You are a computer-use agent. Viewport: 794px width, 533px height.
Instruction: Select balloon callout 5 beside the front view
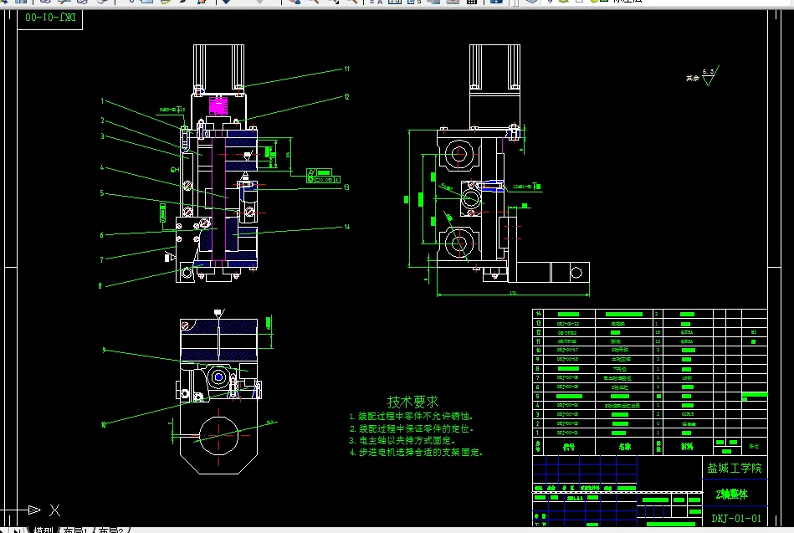102,193
